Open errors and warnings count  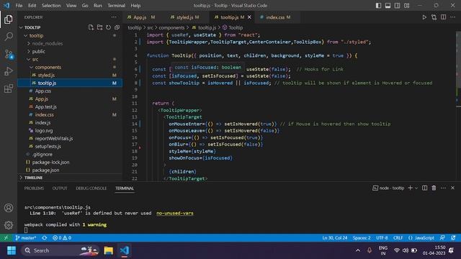(62, 238)
